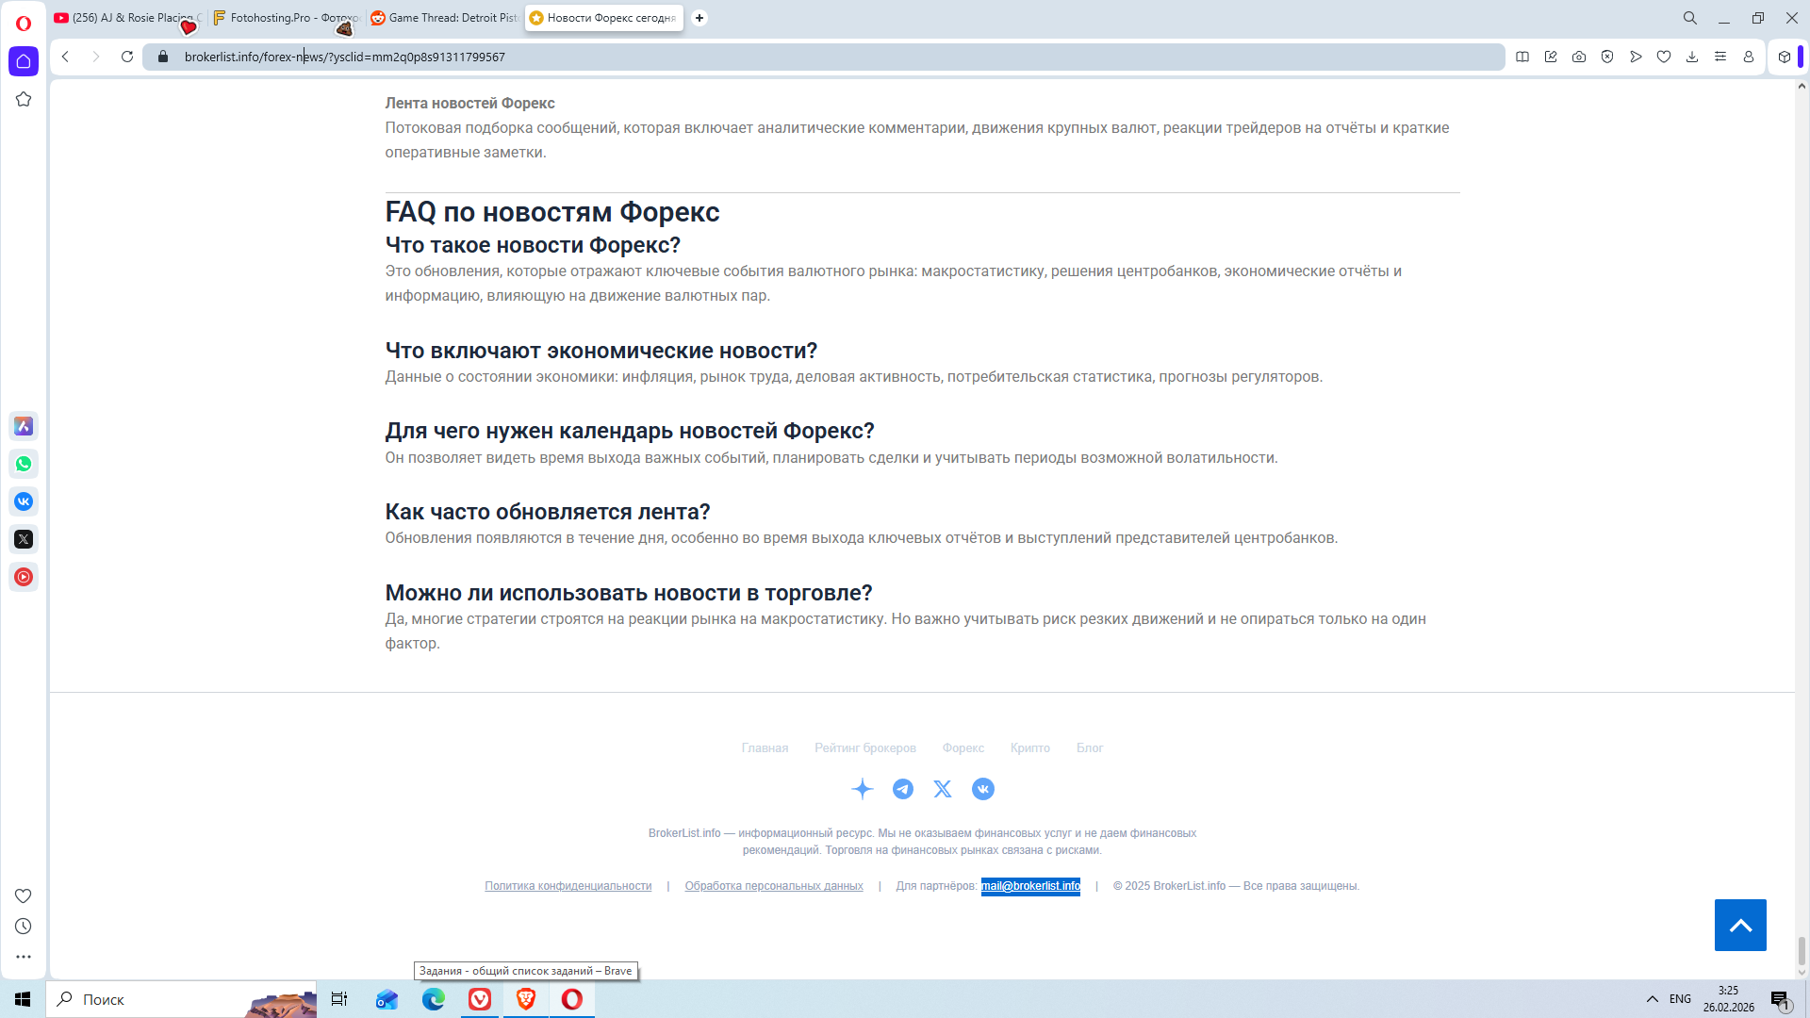
Task: Open VK messenger in sidebar
Action: pyautogui.click(x=24, y=501)
